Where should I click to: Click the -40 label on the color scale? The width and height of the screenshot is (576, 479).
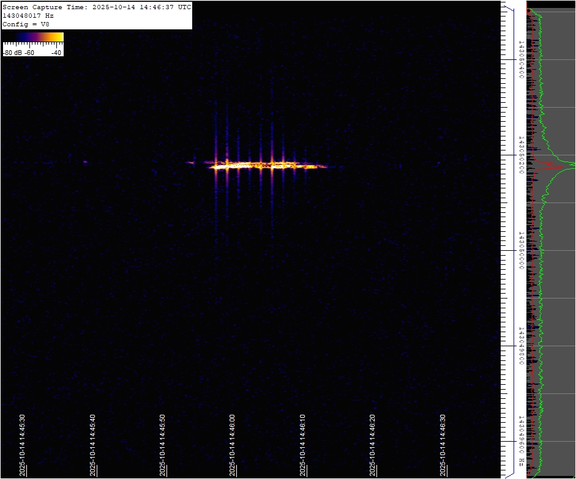point(56,53)
